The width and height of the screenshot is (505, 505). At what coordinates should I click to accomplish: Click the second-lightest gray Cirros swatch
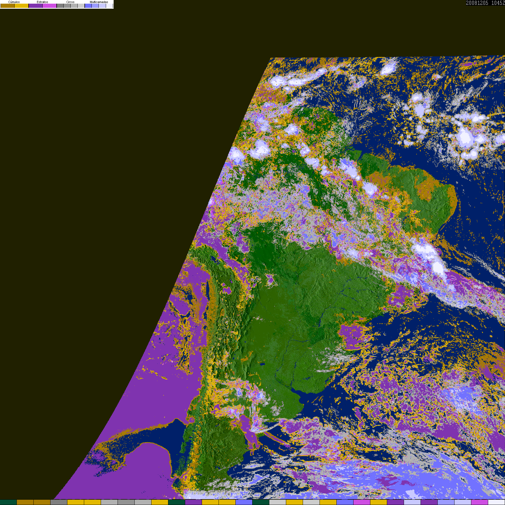point(74,6)
